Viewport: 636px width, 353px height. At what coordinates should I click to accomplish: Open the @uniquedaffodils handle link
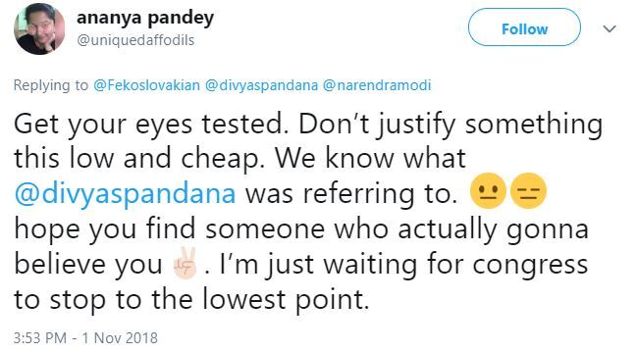tap(135, 40)
